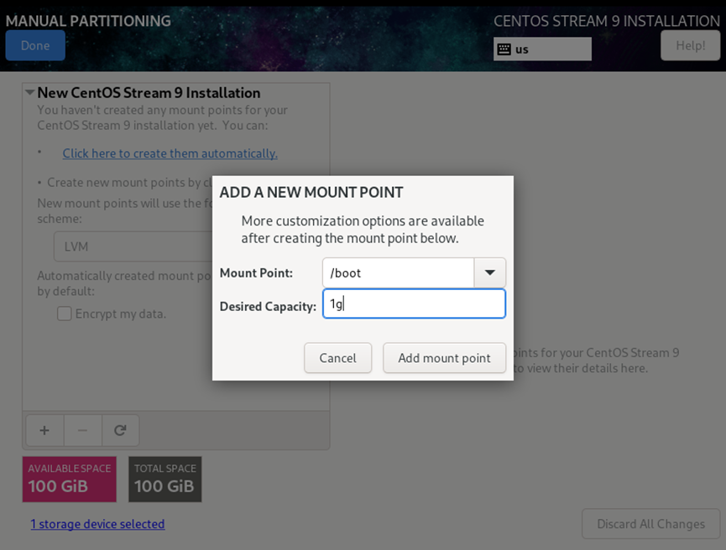726x550 pixels.
Task: Click the Help! button
Action: [691, 45]
